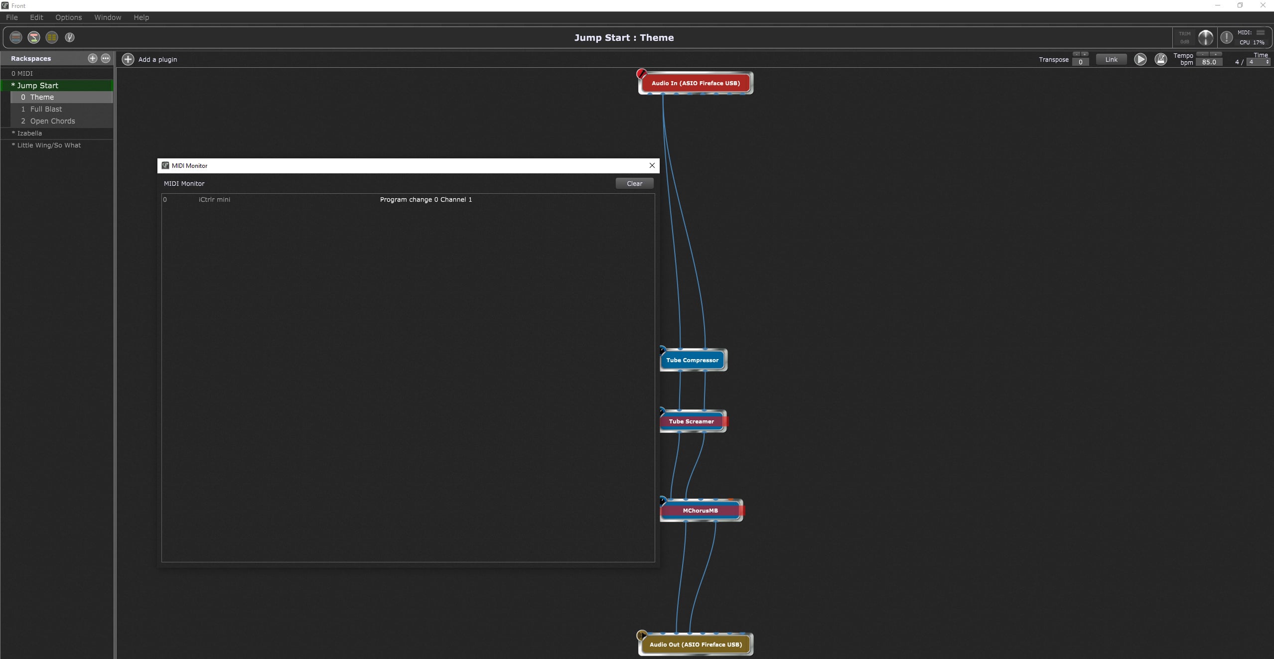Add a new rackspace with plus icon
1274x659 pixels.
coord(92,58)
